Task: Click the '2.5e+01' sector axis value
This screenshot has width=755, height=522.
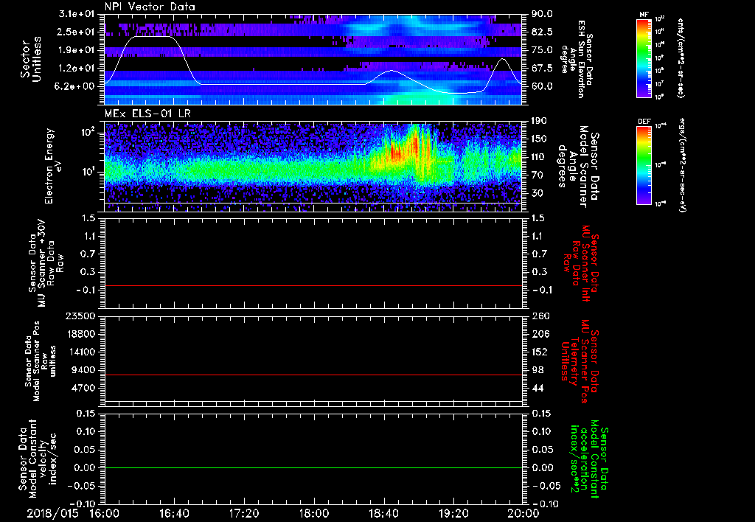Action: pos(77,32)
